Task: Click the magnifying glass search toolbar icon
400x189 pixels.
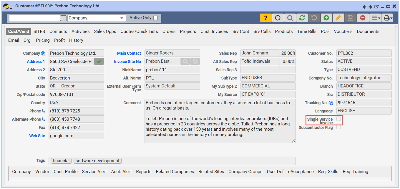Action: [290, 18]
